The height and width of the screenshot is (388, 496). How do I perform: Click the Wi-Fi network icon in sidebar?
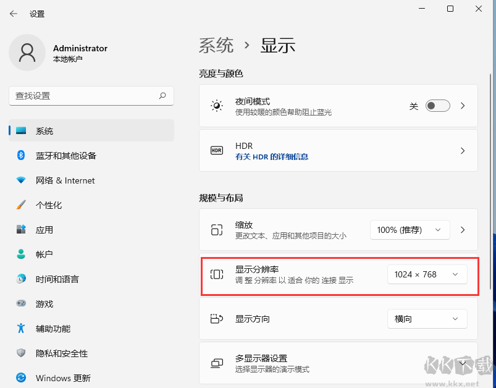[21, 180]
